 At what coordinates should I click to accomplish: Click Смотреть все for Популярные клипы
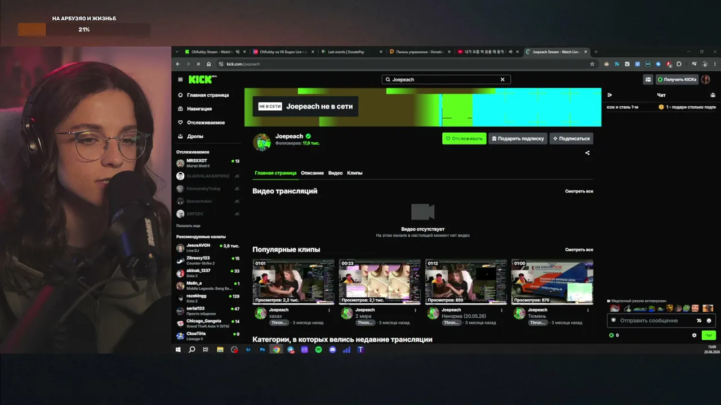[x=579, y=250]
